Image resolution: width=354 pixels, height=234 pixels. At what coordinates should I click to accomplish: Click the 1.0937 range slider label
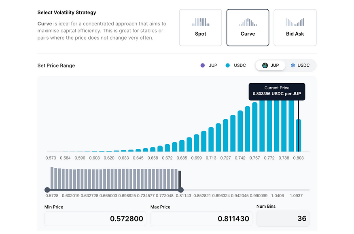pyautogui.click(x=296, y=196)
